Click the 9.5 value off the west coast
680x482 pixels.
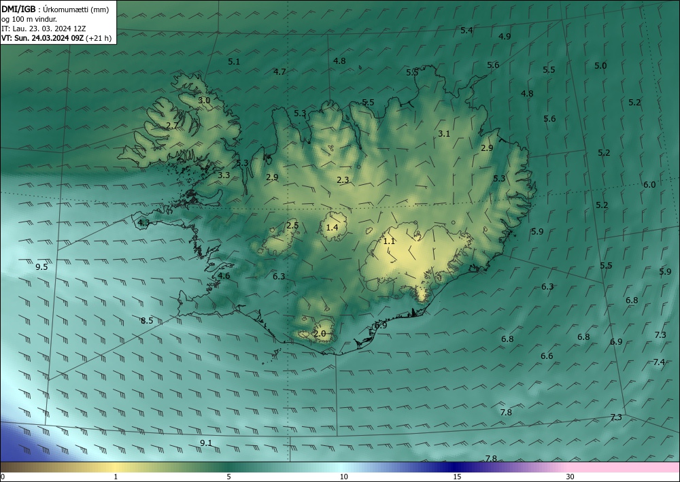41,267
